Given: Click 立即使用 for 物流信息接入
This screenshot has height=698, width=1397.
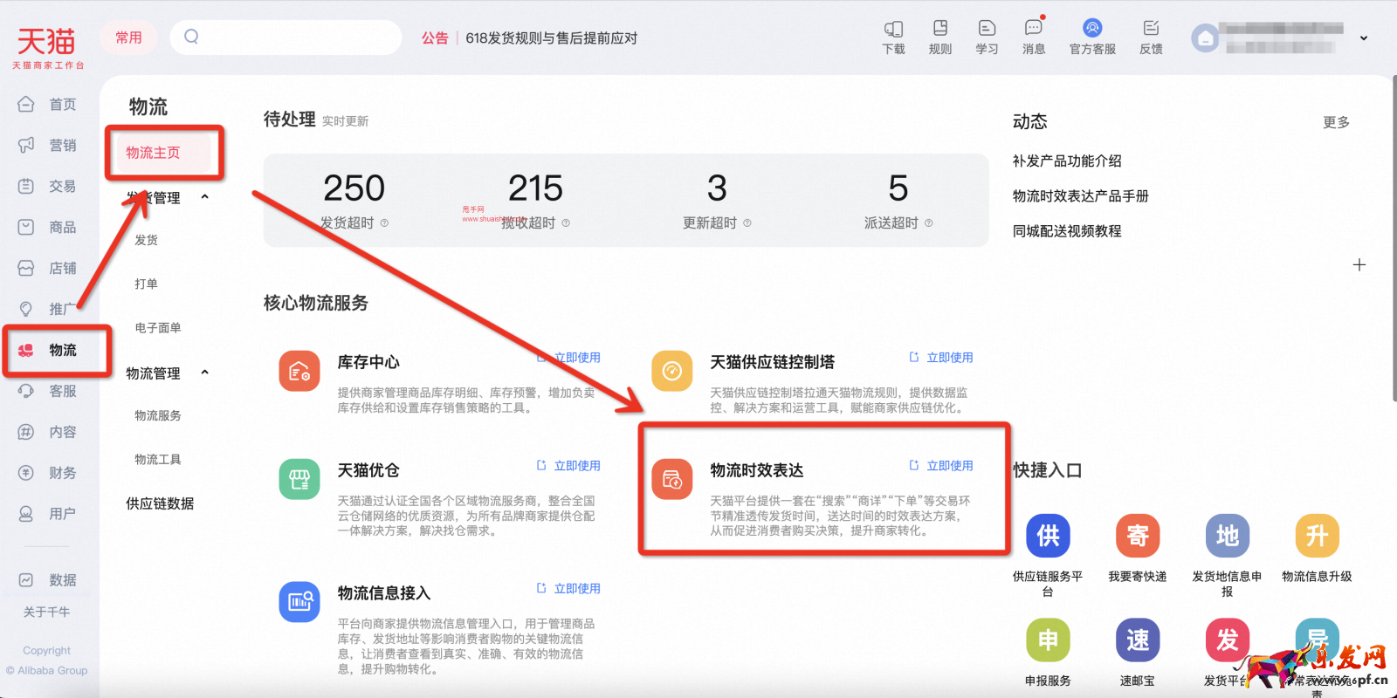Looking at the screenshot, I should click(x=568, y=589).
